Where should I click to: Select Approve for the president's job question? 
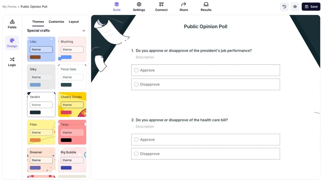pyautogui.click(x=136, y=70)
